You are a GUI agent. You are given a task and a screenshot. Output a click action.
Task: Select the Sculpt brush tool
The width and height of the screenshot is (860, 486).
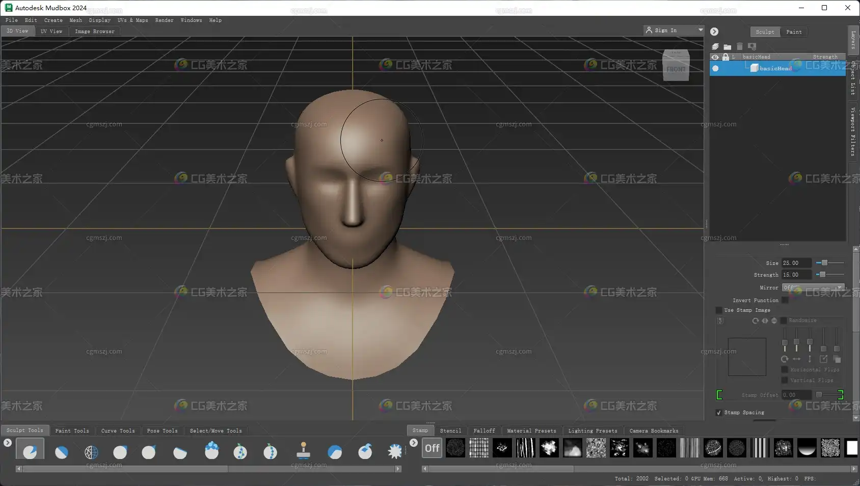click(30, 451)
